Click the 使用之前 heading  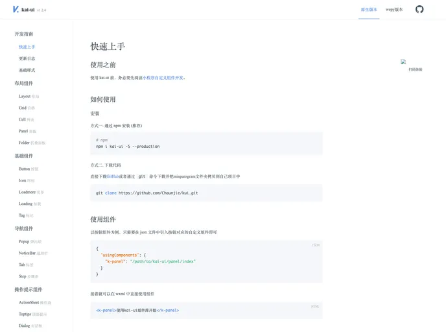pos(103,65)
